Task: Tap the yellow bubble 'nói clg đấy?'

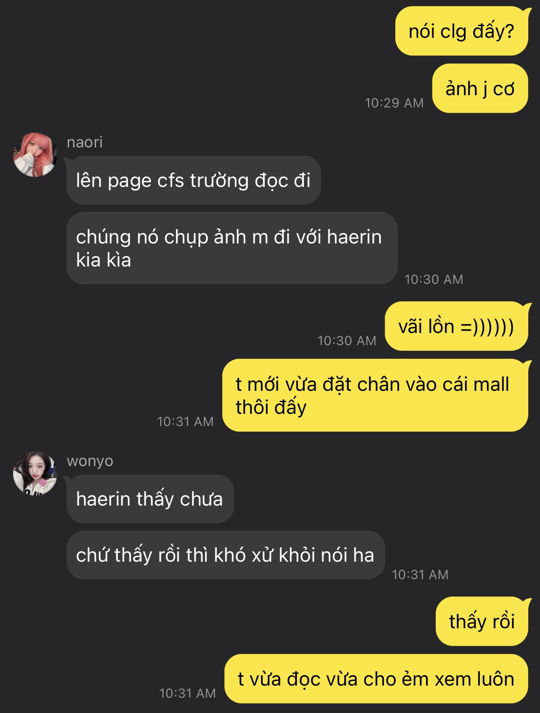Action: point(461,31)
